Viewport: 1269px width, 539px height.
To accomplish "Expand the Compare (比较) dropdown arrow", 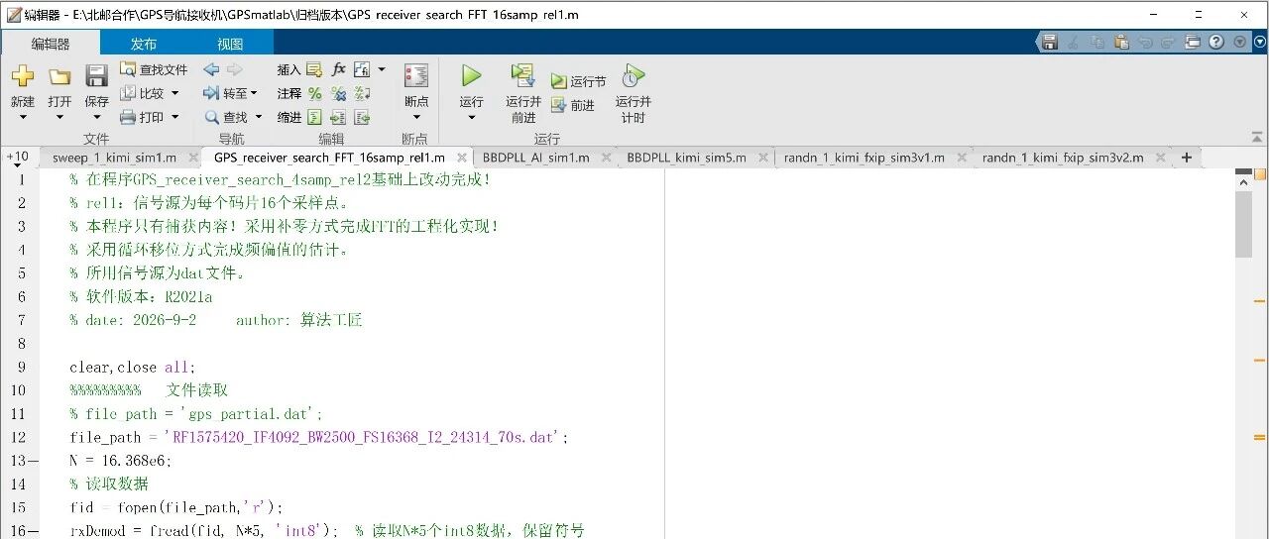I will (175, 93).
